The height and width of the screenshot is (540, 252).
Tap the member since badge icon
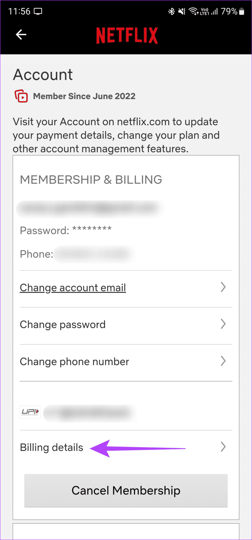pos(21,96)
